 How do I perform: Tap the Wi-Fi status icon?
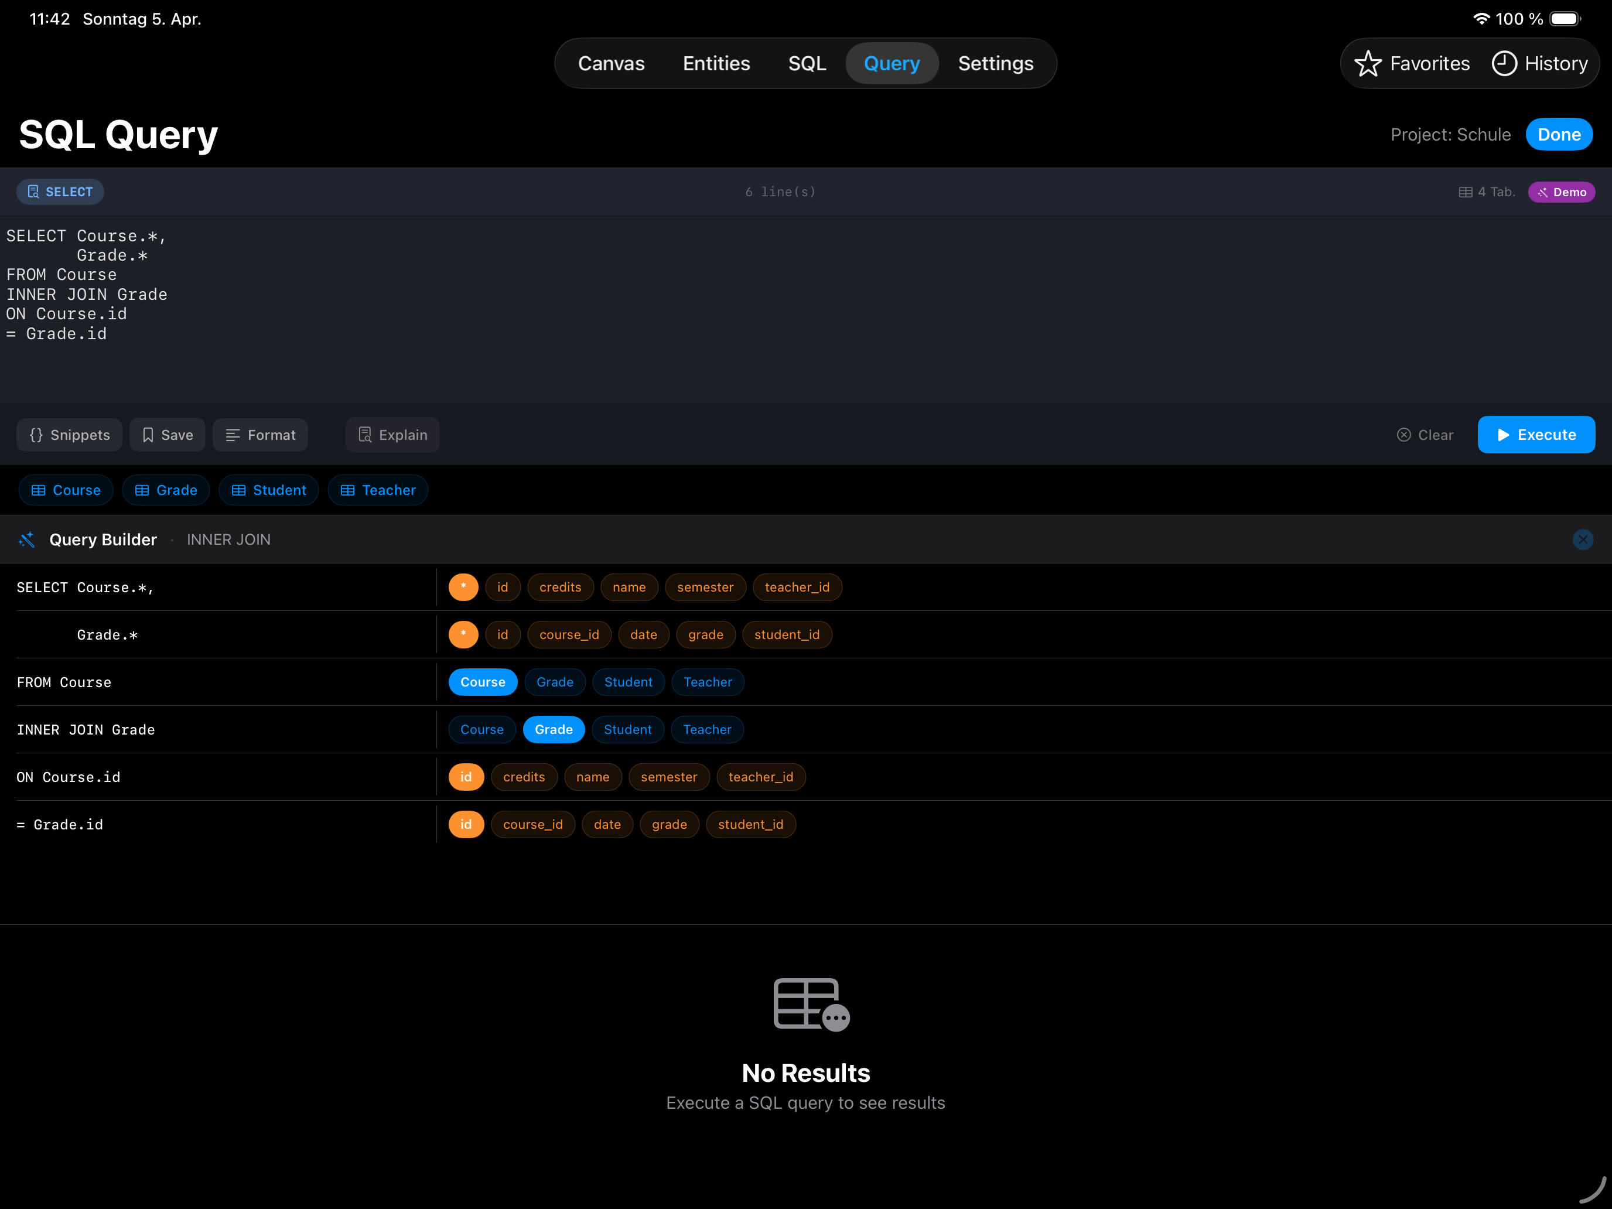tap(1481, 19)
